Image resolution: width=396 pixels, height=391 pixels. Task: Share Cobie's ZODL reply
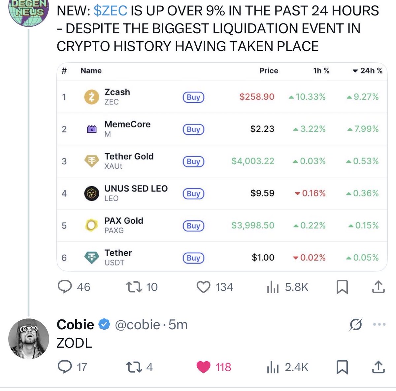tap(378, 367)
